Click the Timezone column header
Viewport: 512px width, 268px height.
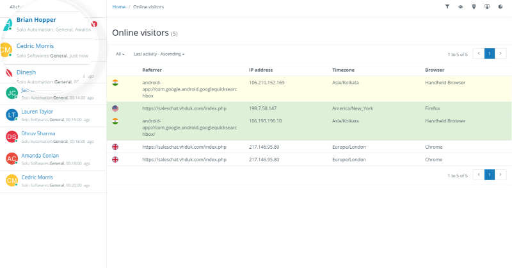point(343,70)
